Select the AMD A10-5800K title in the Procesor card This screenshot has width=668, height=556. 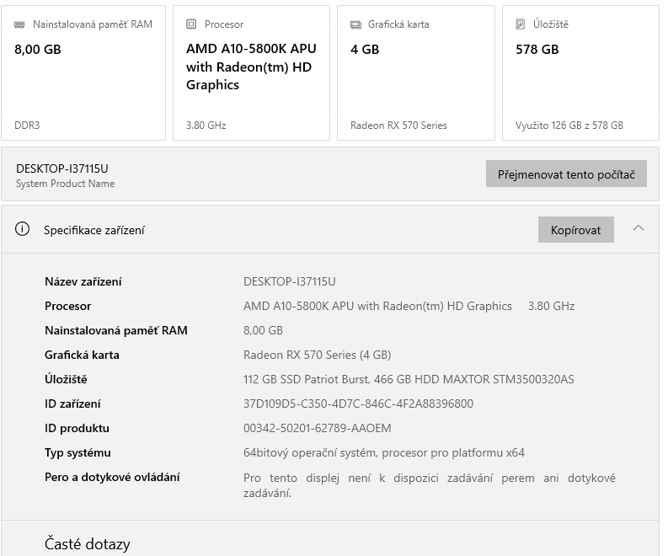click(x=251, y=67)
